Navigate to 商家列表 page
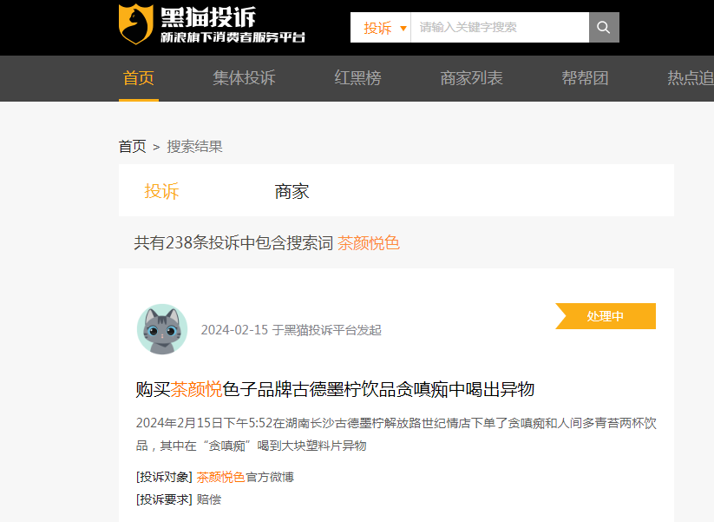 (471, 78)
